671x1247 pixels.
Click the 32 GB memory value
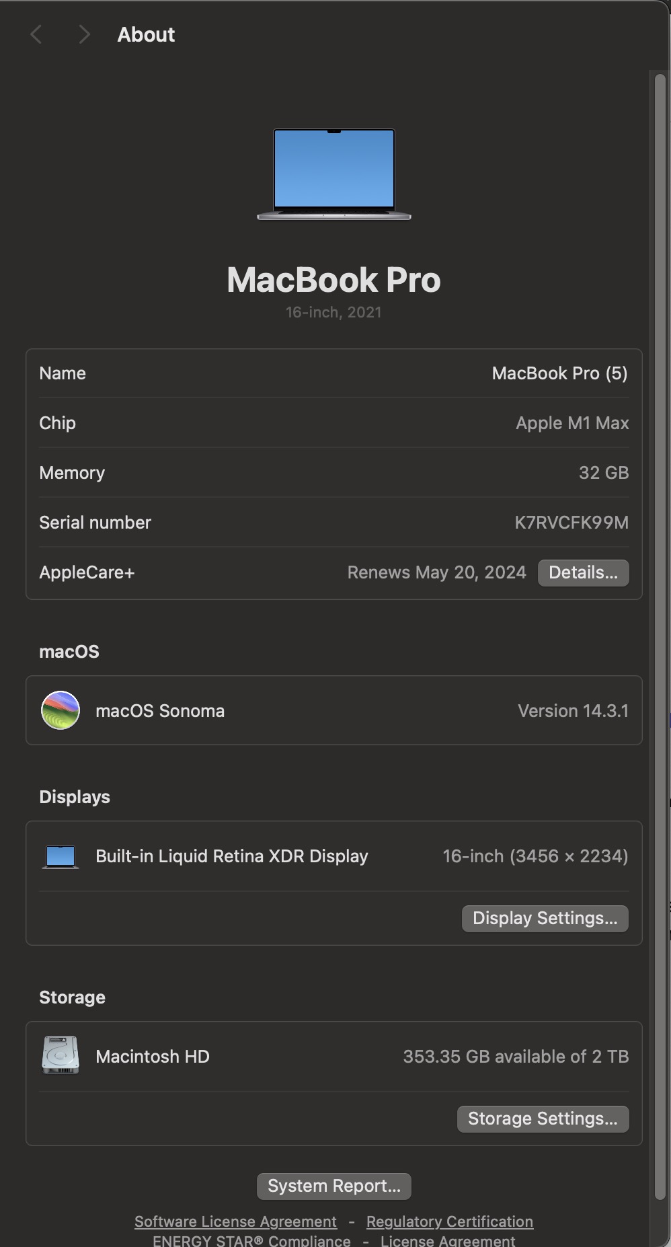(x=604, y=473)
